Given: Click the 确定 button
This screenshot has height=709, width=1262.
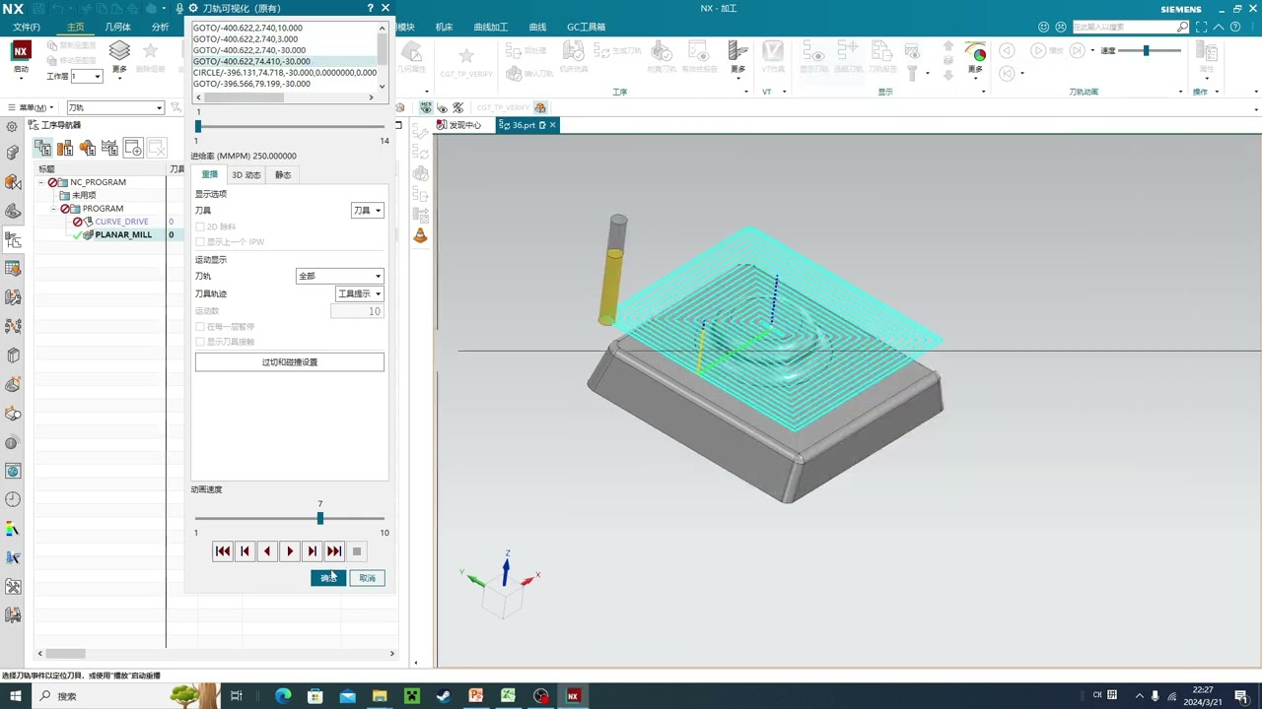Looking at the screenshot, I should 328,578.
